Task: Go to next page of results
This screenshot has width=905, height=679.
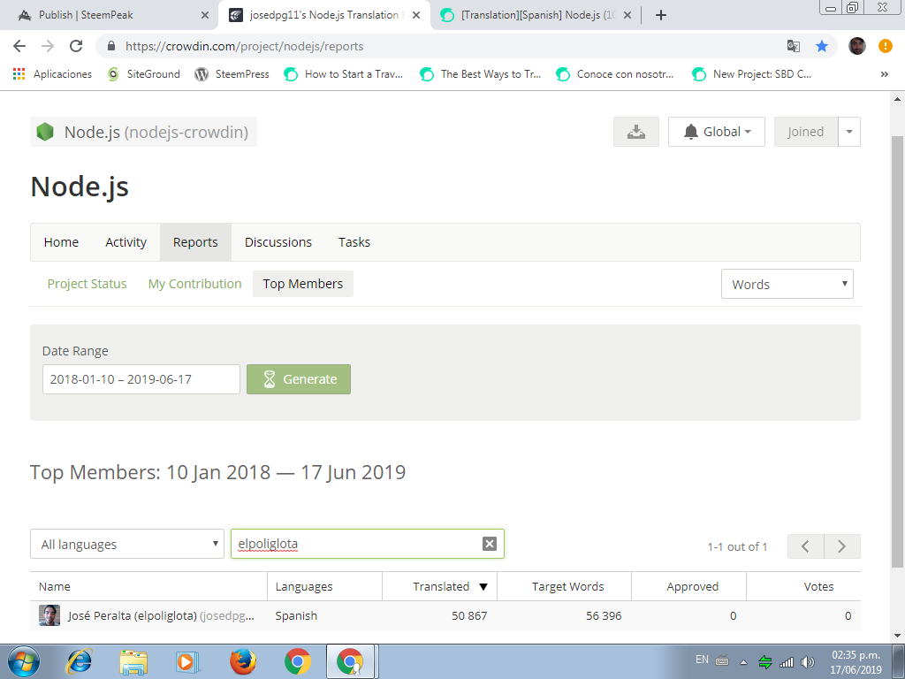Action: [x=841, y=546]
